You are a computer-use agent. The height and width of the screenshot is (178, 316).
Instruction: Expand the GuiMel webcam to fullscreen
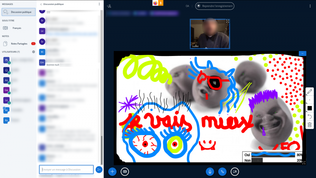click(x=228, y=21)
